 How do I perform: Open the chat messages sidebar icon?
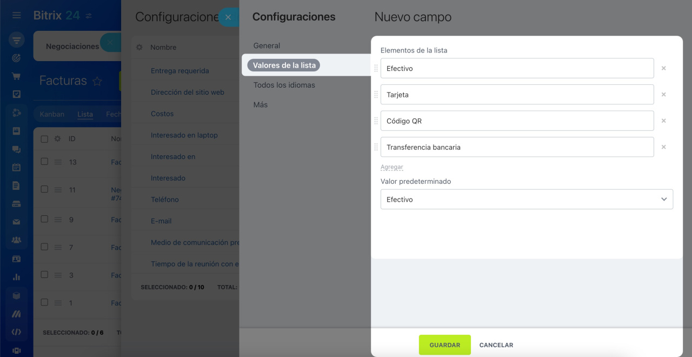[x=17, y=149]
